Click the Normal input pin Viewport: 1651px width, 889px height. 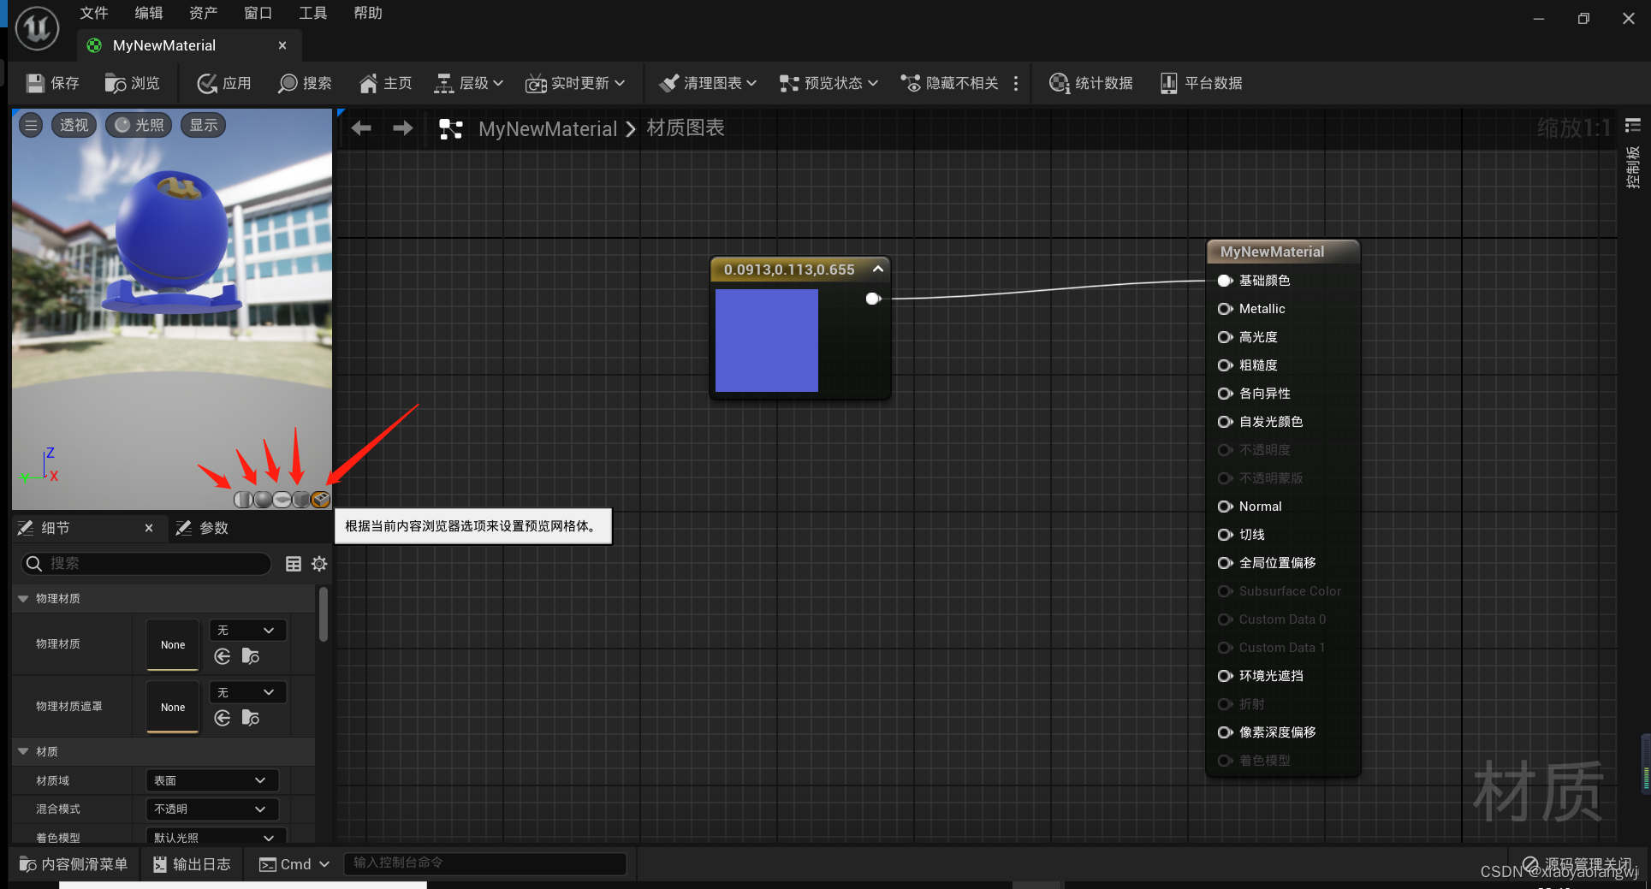point(1225,507)
